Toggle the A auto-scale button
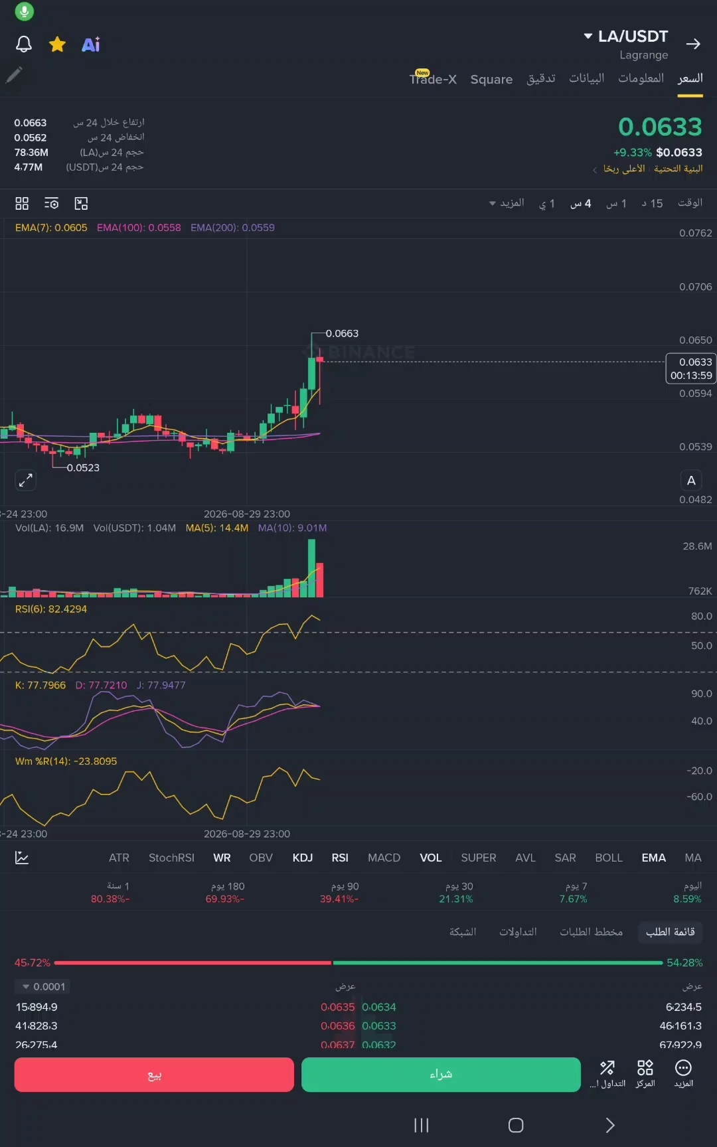The width and height of the screenshot is (717, 1147). pyautogui.click(x=691, y=480)
